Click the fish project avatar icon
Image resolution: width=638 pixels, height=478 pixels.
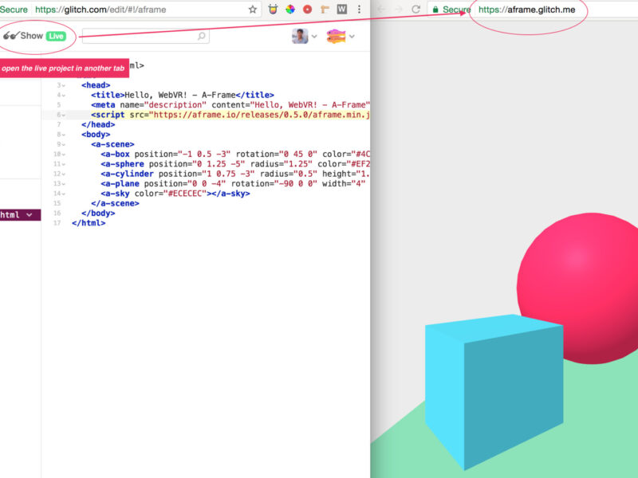(x=336, y=36)
